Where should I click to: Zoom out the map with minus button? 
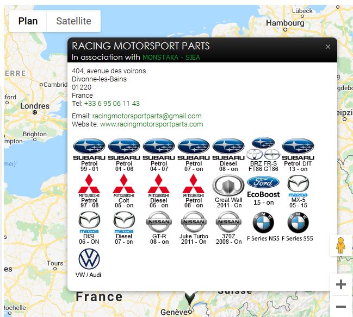(x=341, y=307)
